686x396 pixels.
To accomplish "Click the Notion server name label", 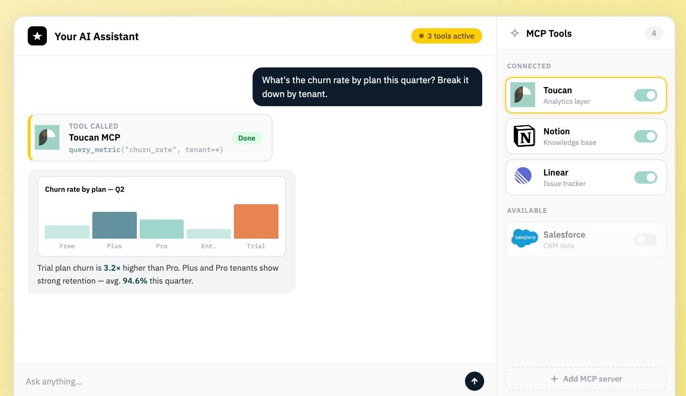I will [557, 132].
